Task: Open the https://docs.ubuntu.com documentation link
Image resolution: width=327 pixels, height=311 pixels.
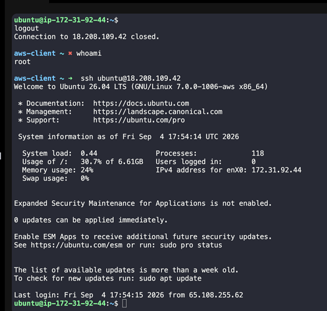Action: [141, 103]
